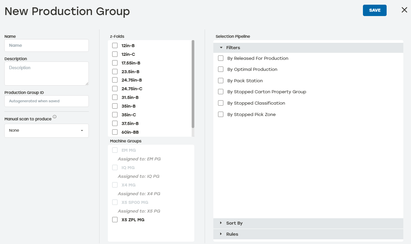
Task: Click the 'Assigned to: EM PG' text
Action: (139, 159)
